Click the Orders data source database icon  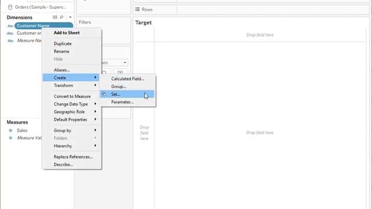(10, 7)
